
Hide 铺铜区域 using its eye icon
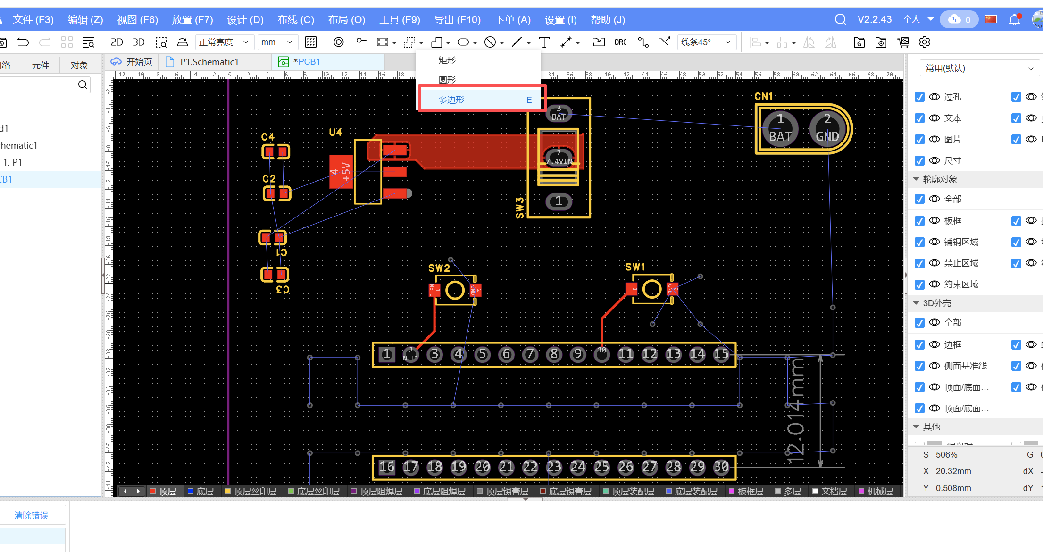point(935,242)
